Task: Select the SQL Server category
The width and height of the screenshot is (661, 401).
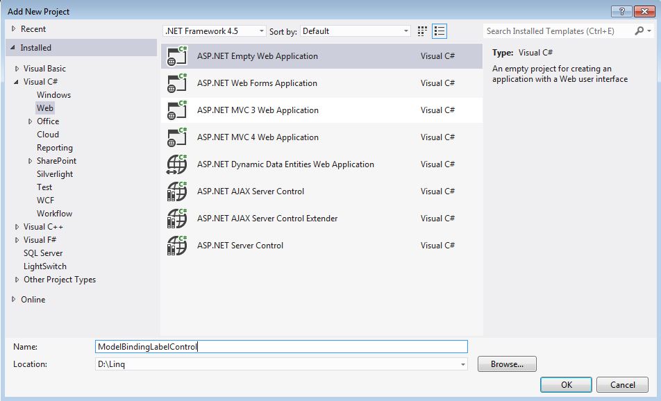Action: (43, 253)
